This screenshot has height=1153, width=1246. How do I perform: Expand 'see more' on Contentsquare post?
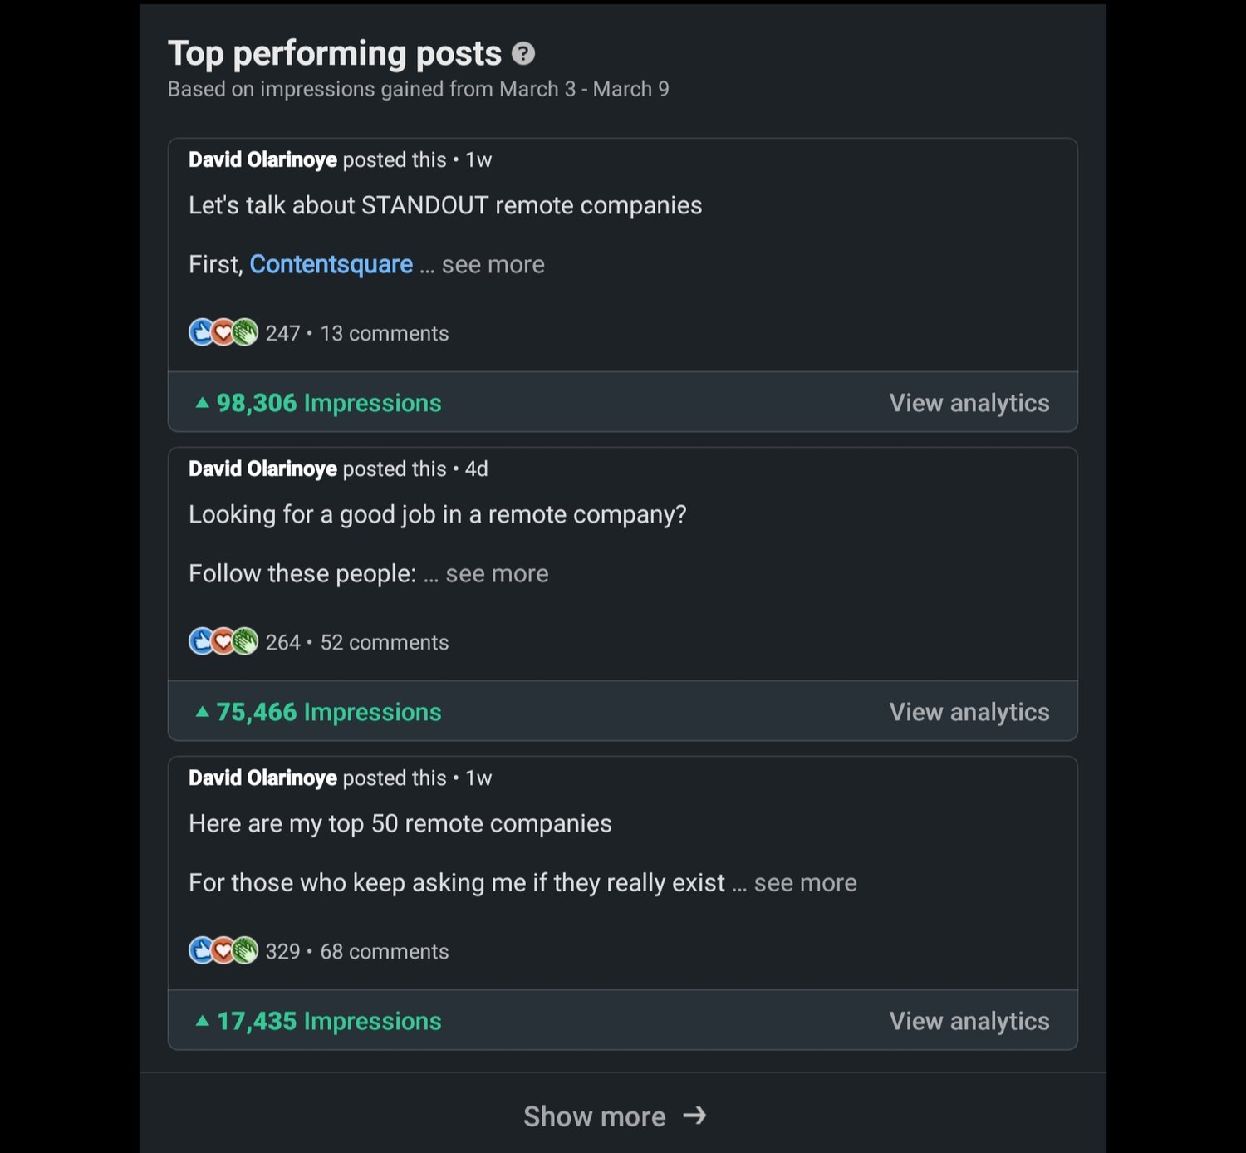(493, 264)
